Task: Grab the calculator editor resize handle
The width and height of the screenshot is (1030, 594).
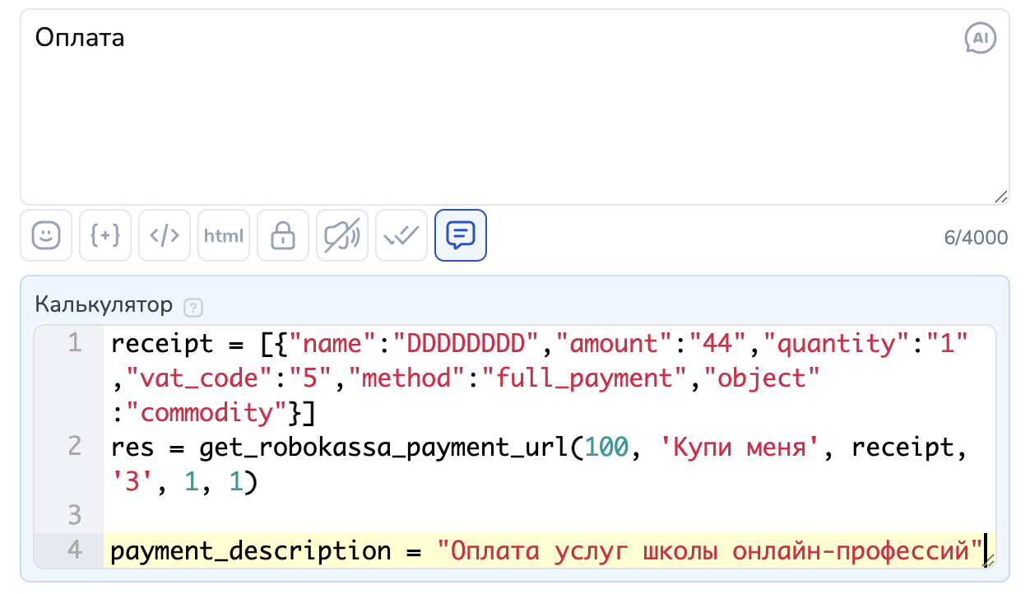Action: coord(988,560)
